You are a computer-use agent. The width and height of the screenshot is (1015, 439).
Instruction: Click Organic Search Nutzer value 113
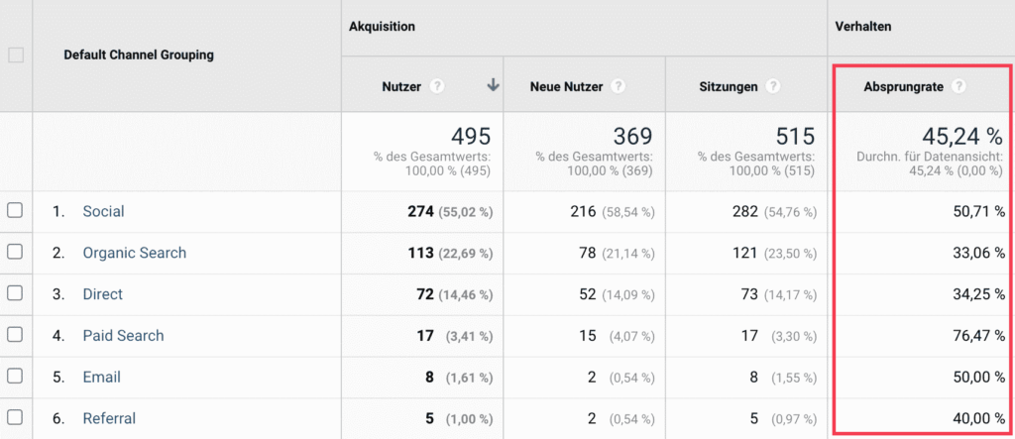pos(420,253)
